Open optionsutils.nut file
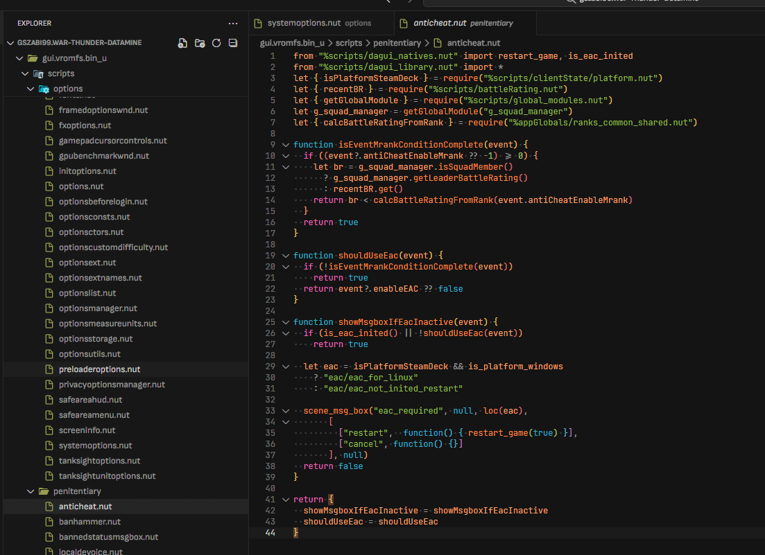This screenshot has width=765, height=555. tap(126, 354)
